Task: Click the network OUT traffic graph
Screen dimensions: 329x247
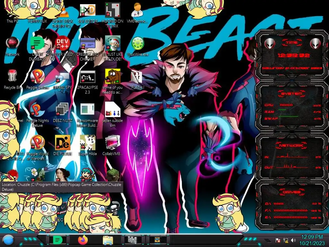Action: click(292, 166)
